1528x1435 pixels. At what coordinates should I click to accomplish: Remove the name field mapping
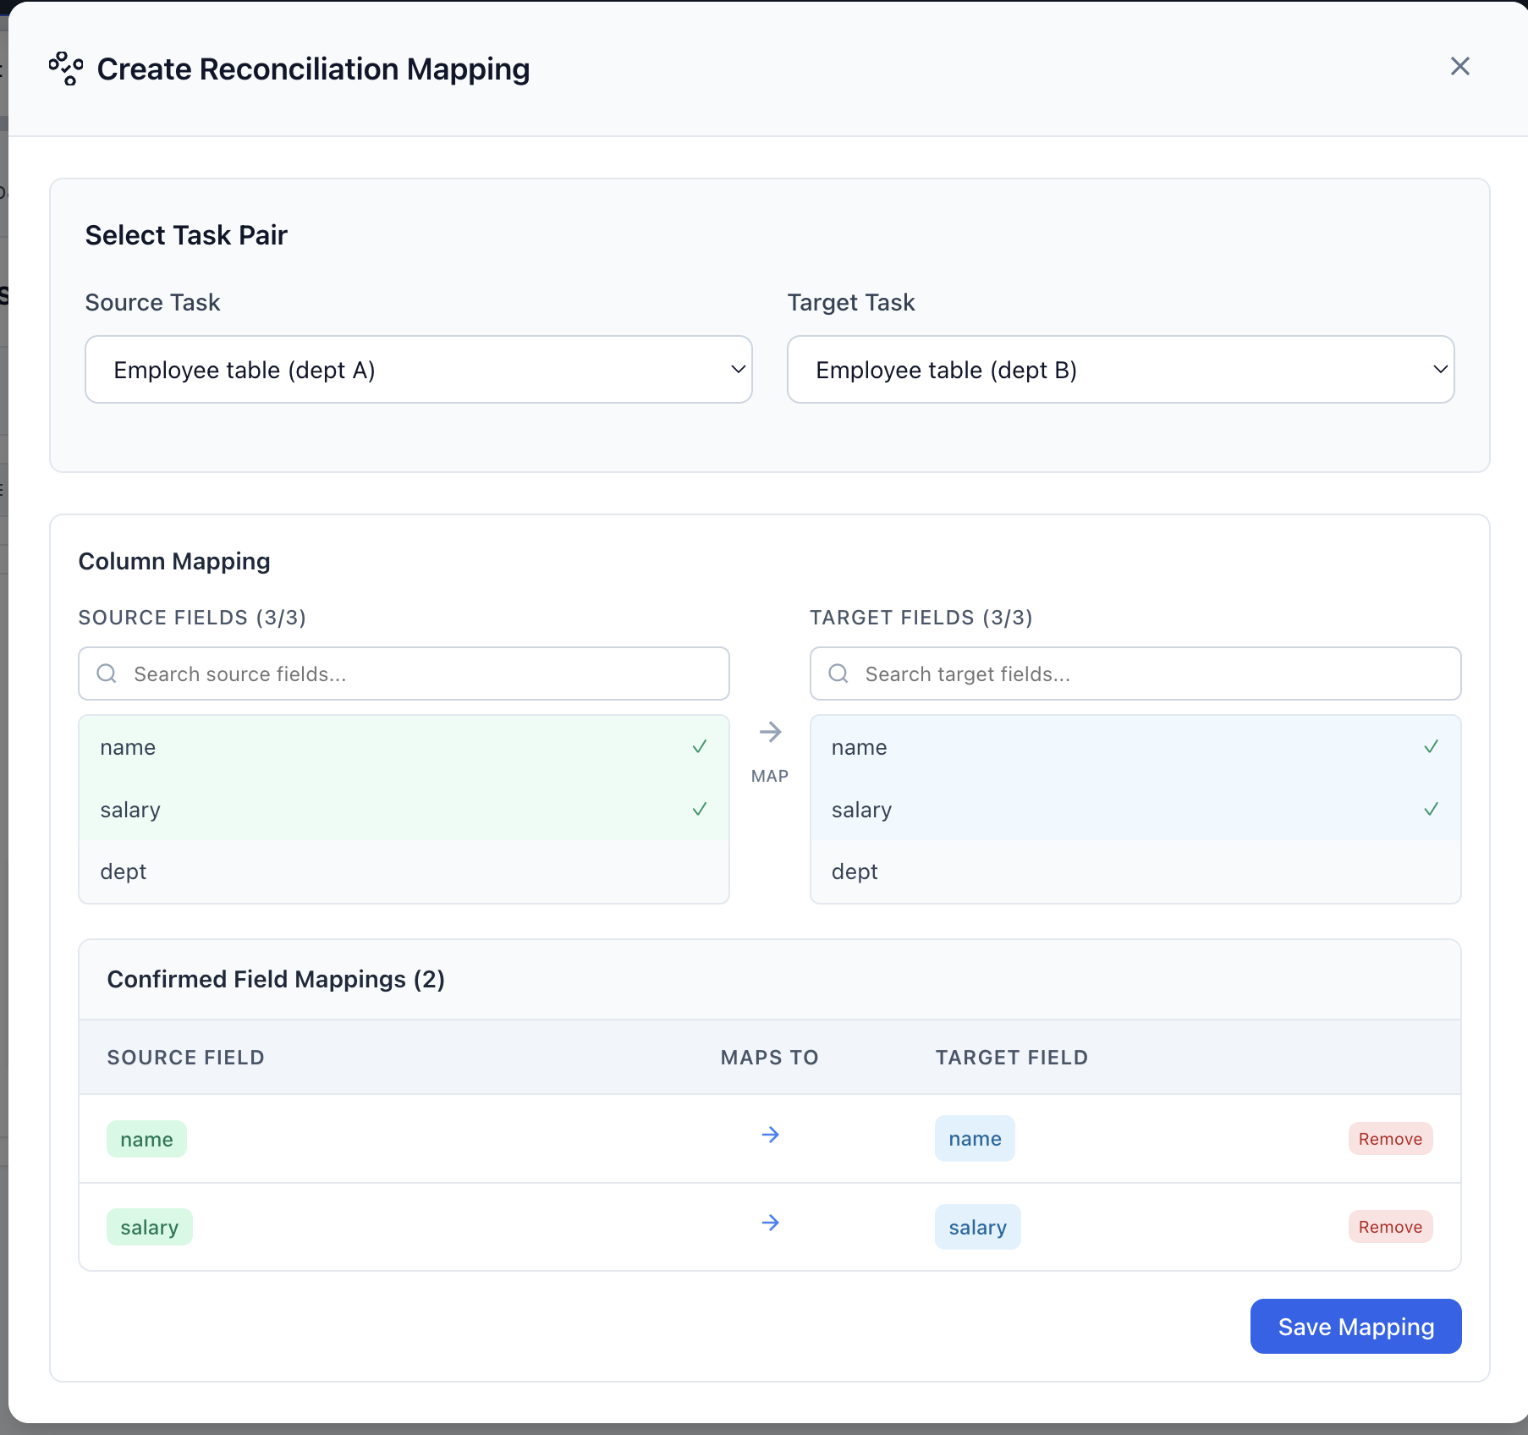1390,1139
